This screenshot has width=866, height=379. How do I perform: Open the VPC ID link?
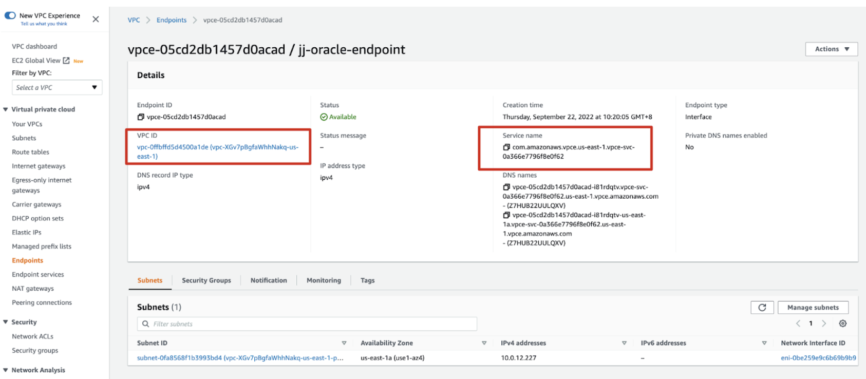coord(218,152)
